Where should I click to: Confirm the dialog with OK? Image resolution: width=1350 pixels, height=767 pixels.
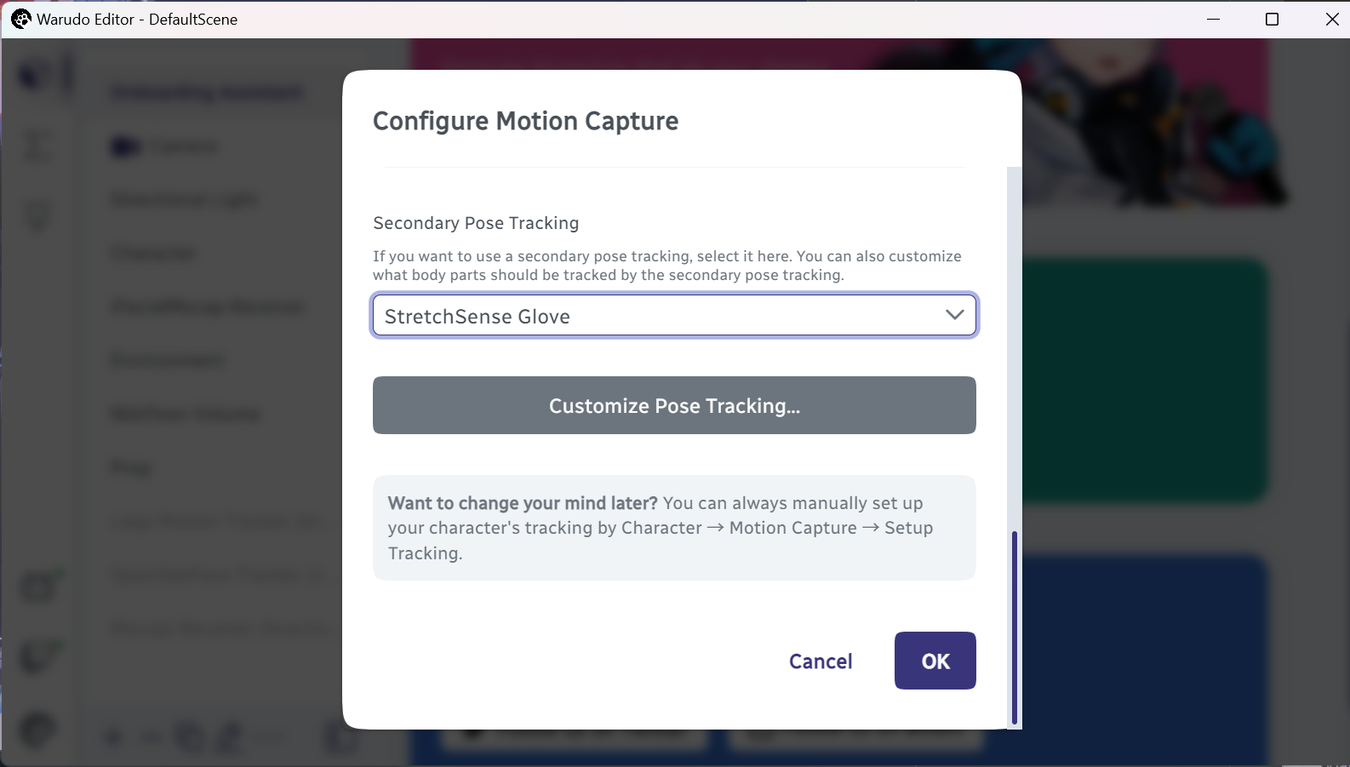click(935, 661)
